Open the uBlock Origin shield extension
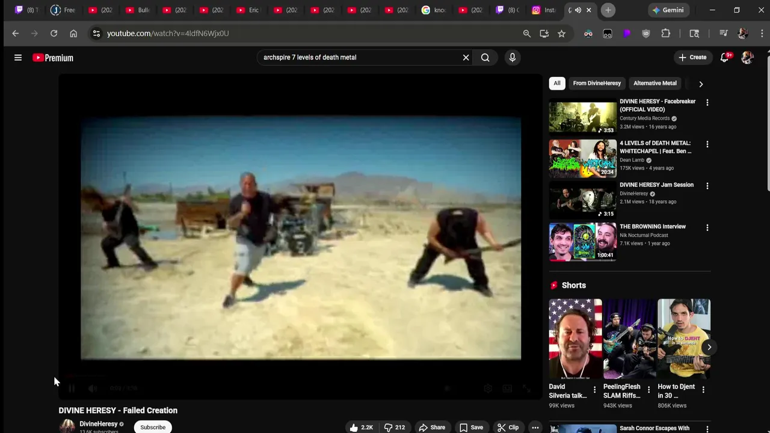 pos(646,34)
